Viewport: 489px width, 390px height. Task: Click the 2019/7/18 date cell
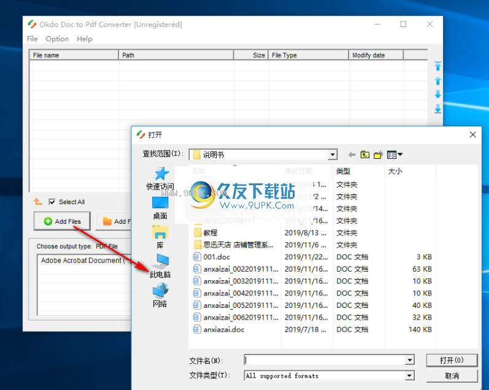click(x=306, y=329)
